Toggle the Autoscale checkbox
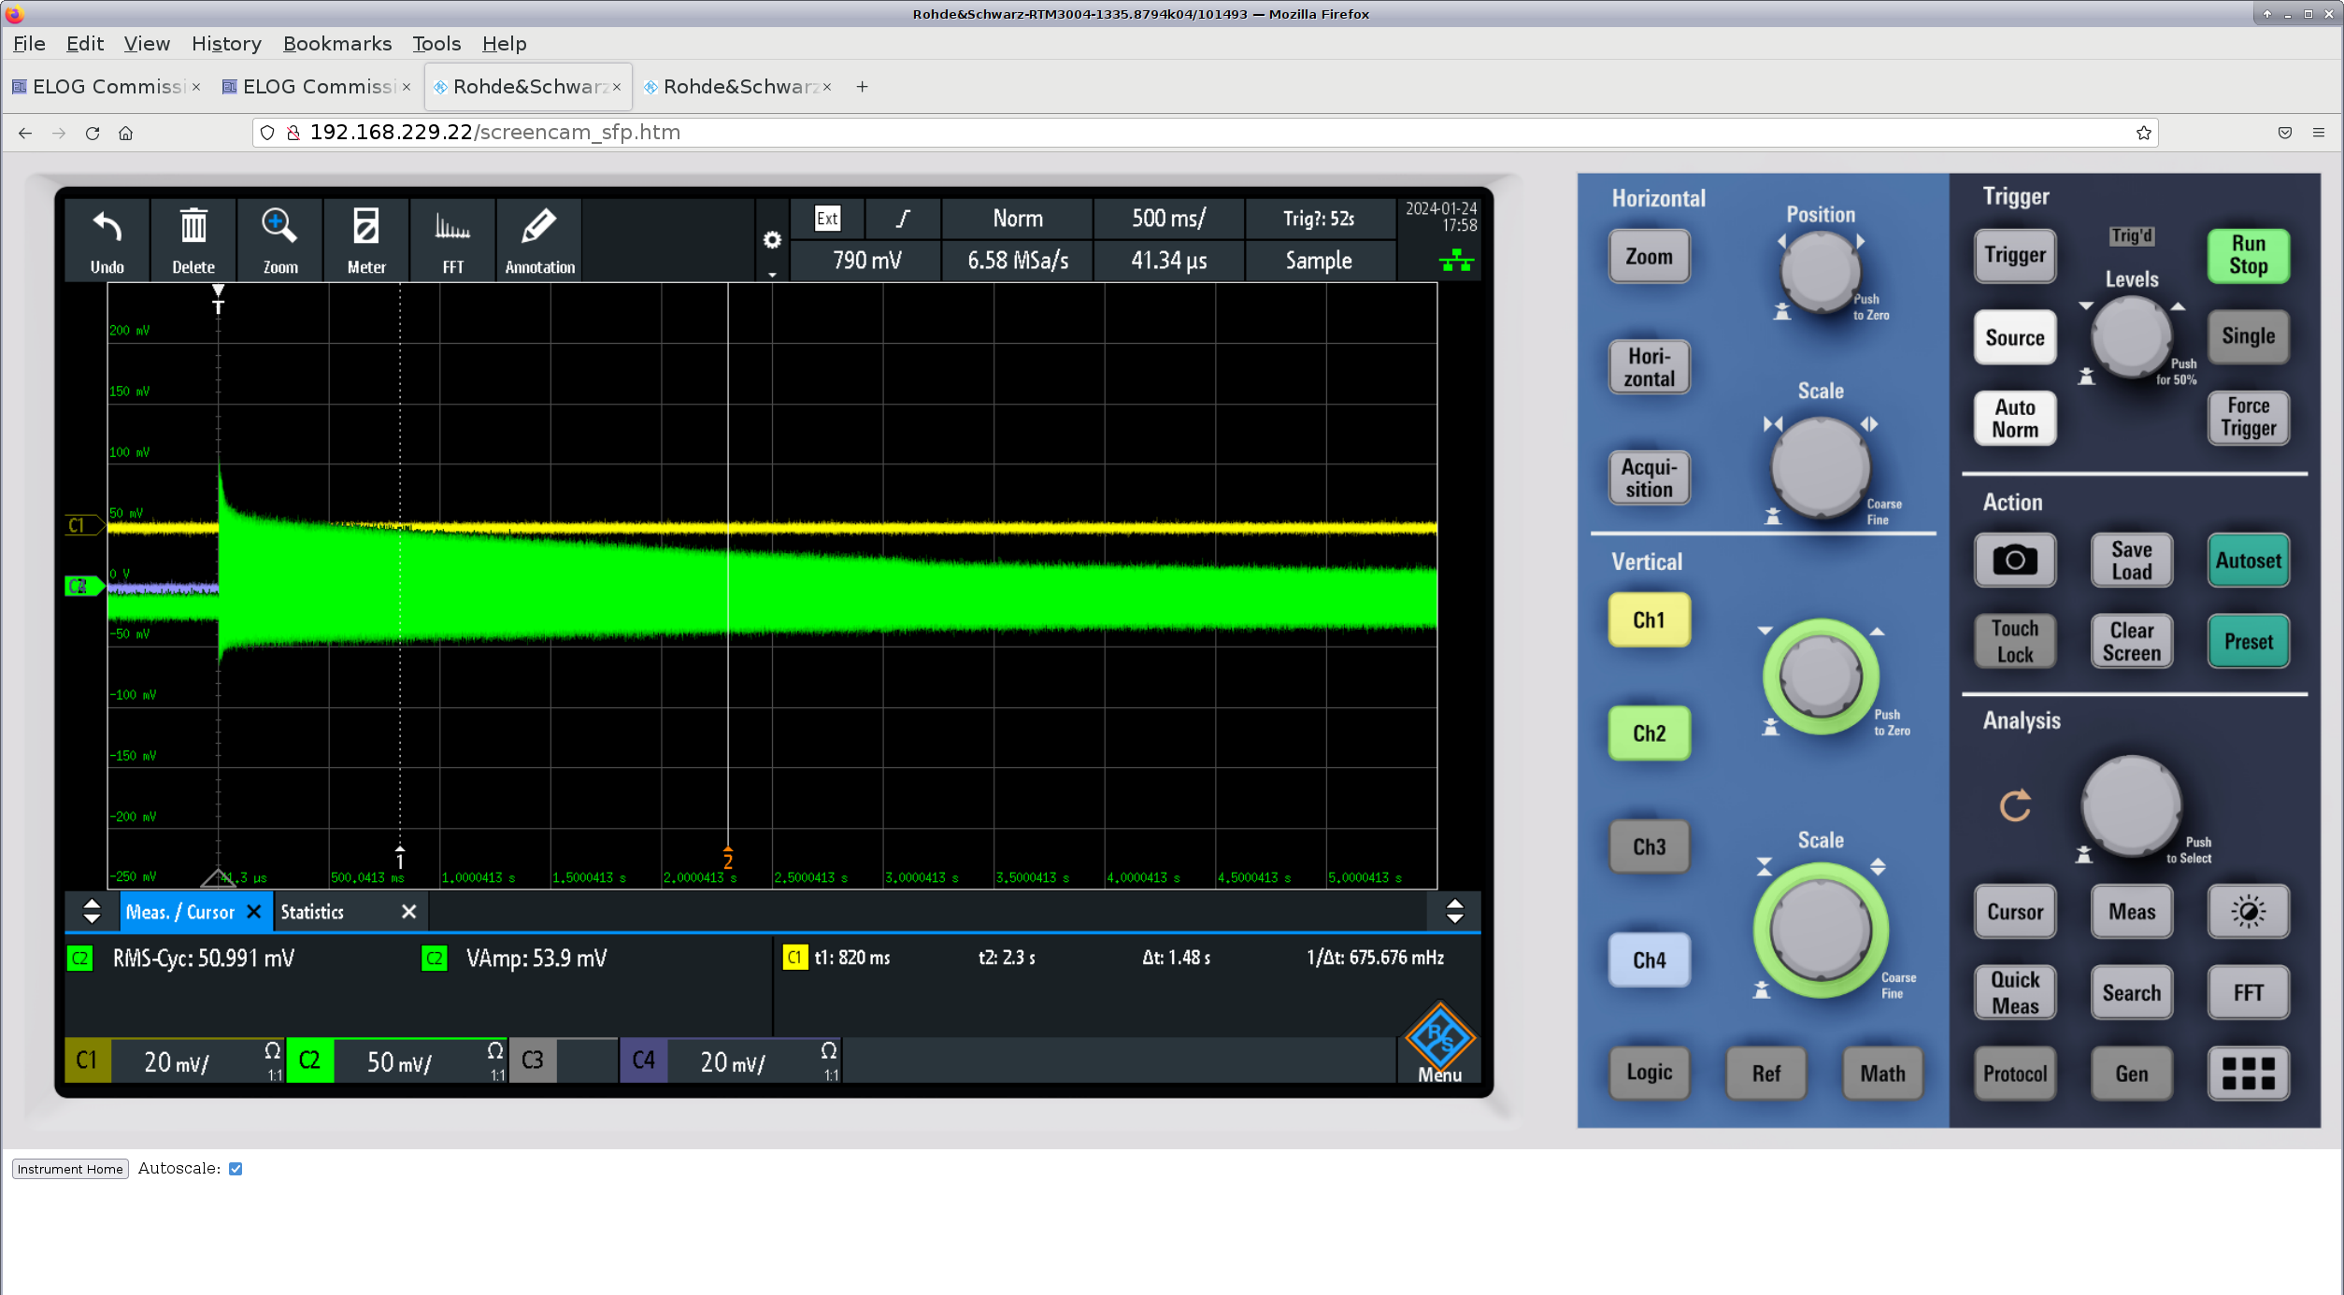The image size is (2344, 1295). coord(236,1169)
